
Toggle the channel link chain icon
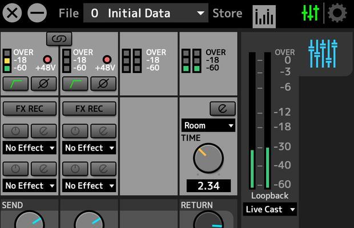pos(59,39)
